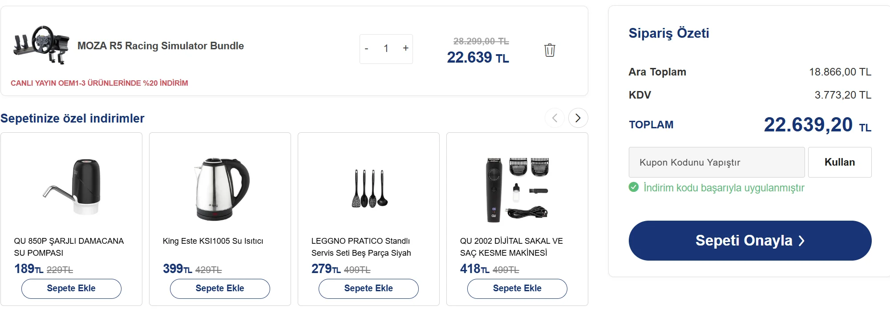
Task: Click the MOZA R5 quantity value
Action: pyautogui.click(x=386, y=48)
